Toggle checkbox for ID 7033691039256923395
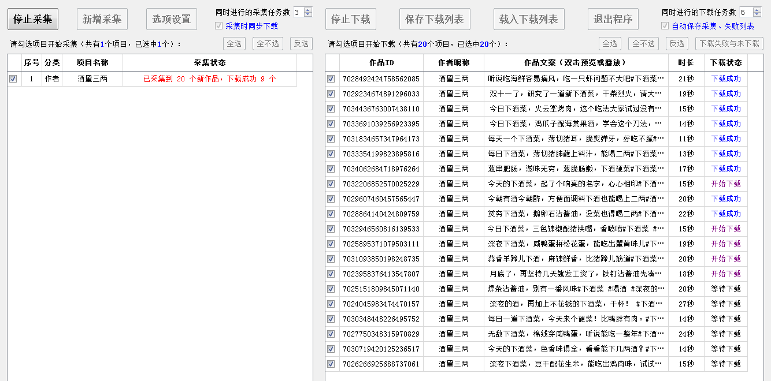 click(x=331, y=124)
